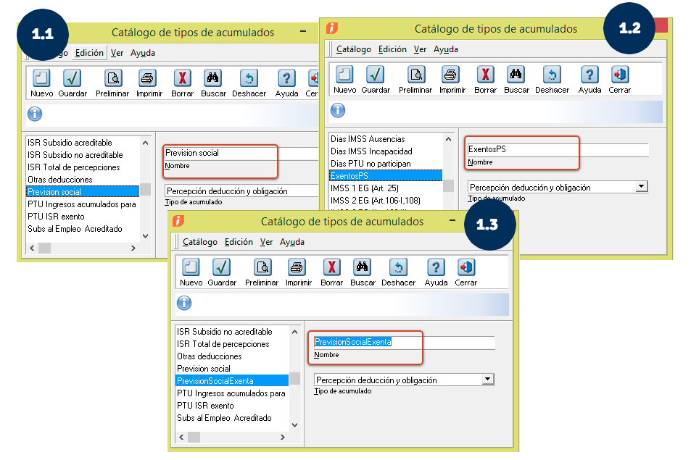
Task: Expand Tipo de acumulado dropdown in window 1.3
Action: (x=488, y=380)
